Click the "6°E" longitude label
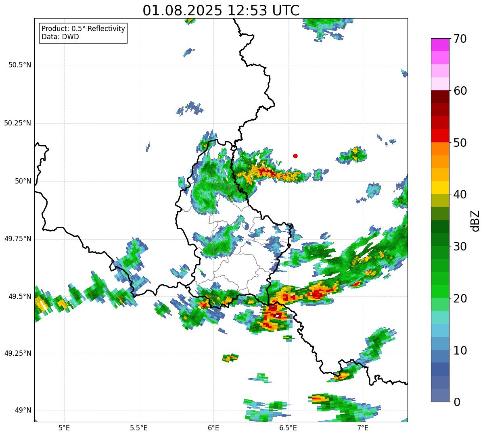 pyautogui.click(x=213, y=428)
